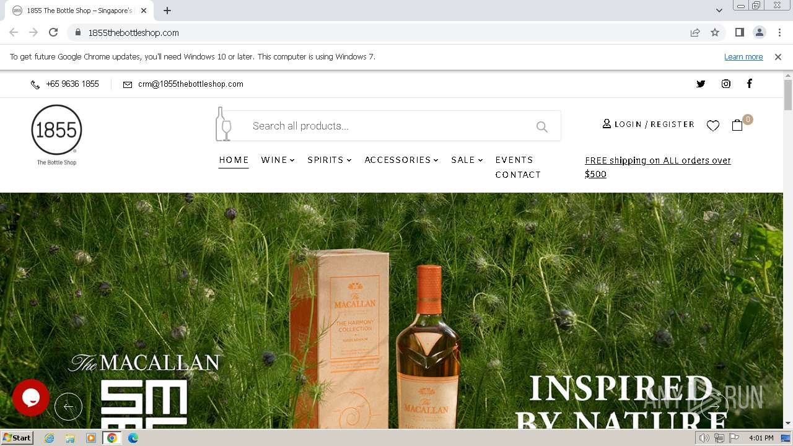The height and width of the screenshot is (446, 793).
Task: Click the address bar URL
Action: tap(134, 32)
